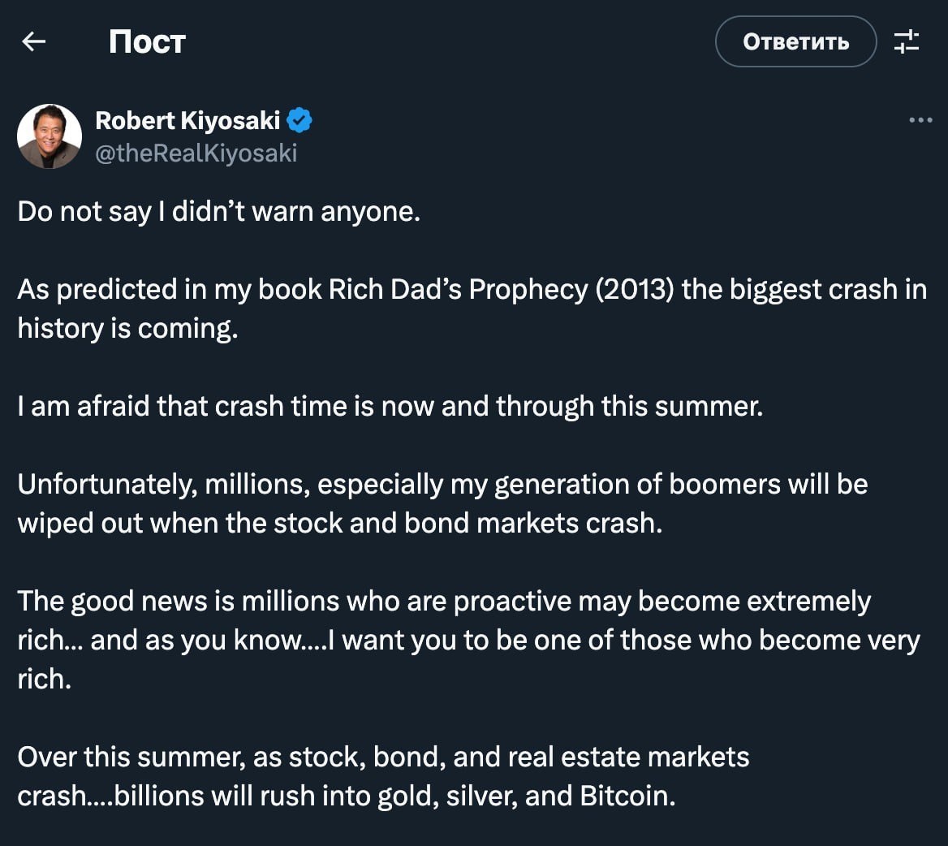948x846 pixels.
Task: Click the line "wiped out when the stock and bond markets crash."
Action: 339,523
